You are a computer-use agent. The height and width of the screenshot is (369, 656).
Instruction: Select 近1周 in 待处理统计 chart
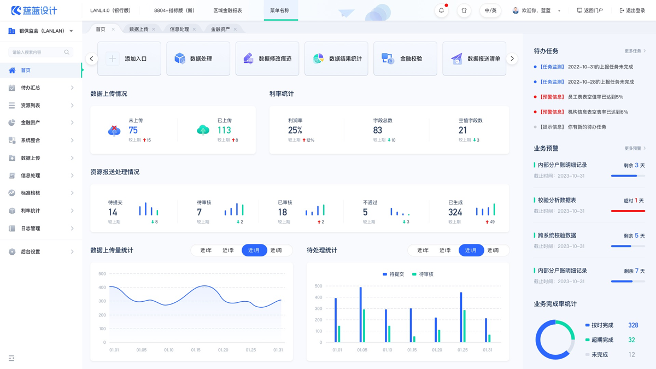493,250
